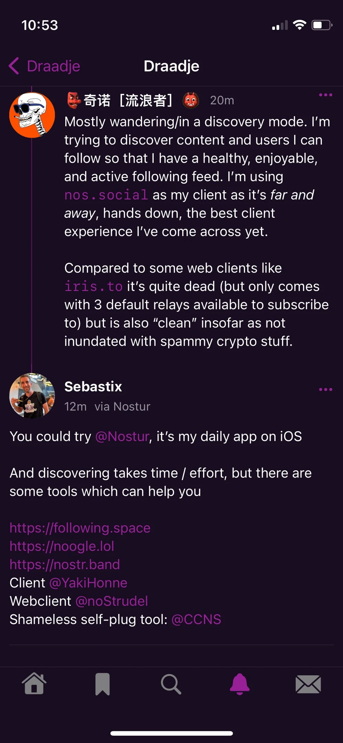Open options menu for Sebastix's post
The image size is (343, 743).
tap(325, 389)
